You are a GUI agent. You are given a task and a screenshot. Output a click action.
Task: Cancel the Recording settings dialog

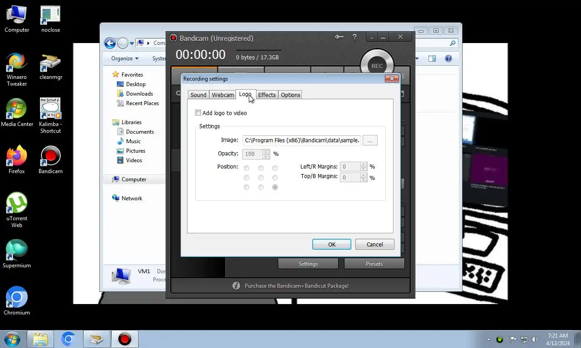click(x=375, y=244)
